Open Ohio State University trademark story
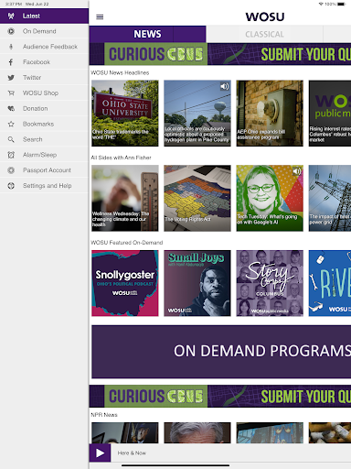Viewport: 351px width, 469px height. click(125, 114)
